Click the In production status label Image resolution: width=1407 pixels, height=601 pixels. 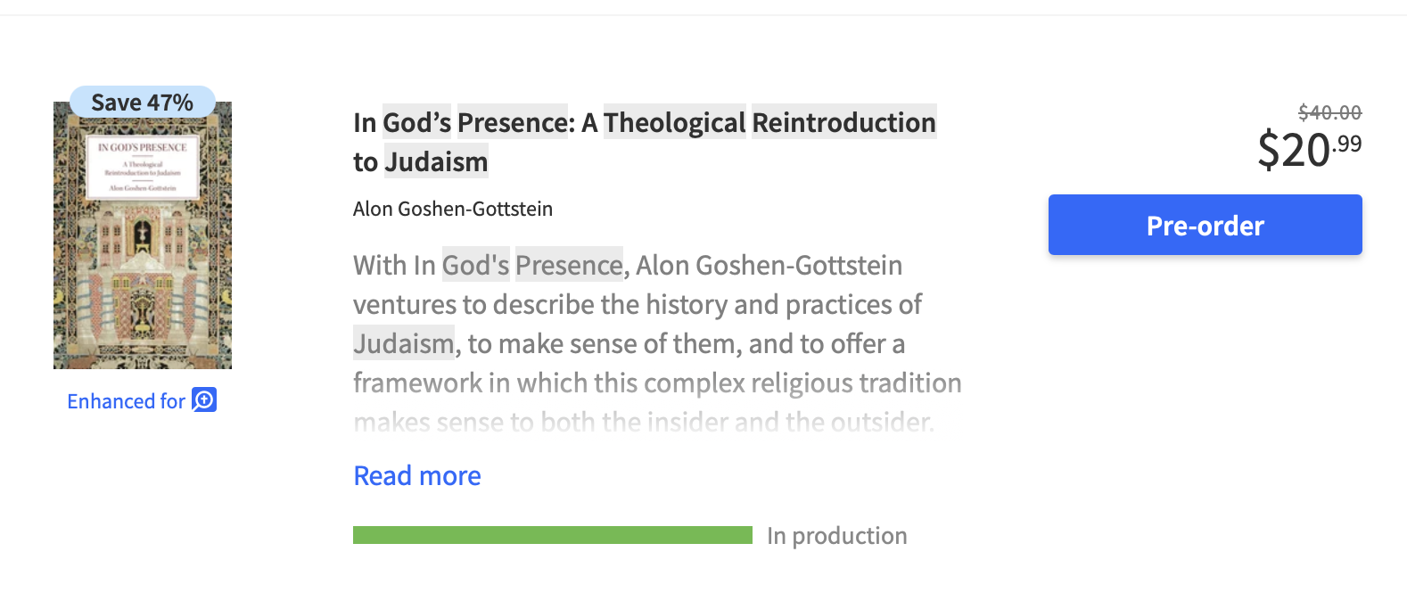pos(836,536)
